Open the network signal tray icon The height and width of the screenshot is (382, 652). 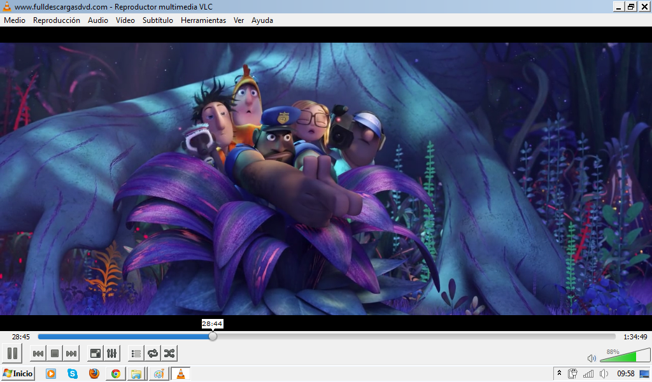click(x=588, y=374)
